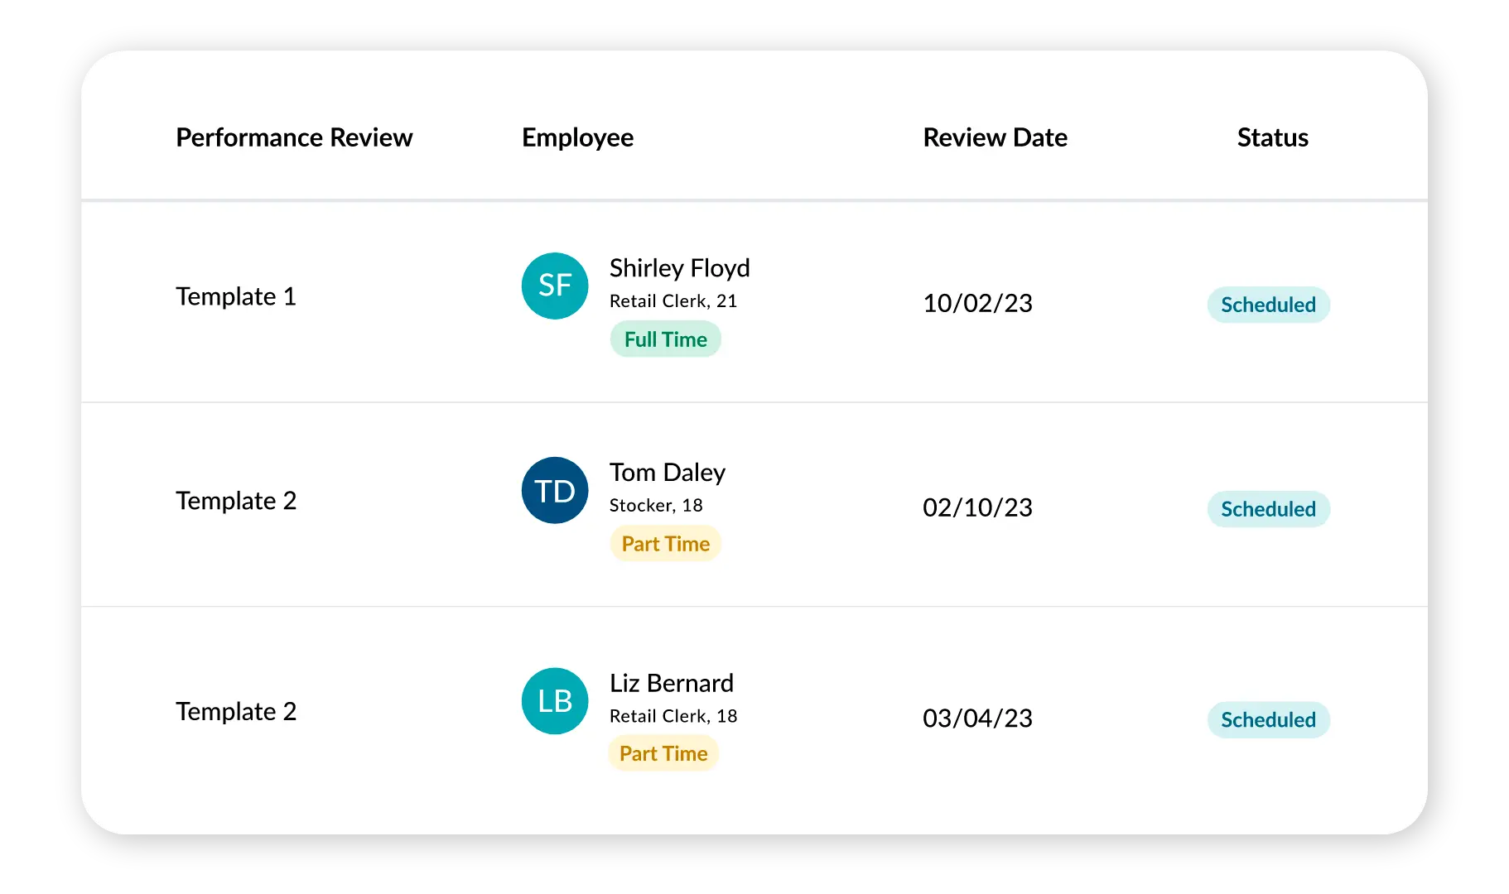Open the Status column header menu
Image resolution: width=1509 pixels, height=894 pixels.
pos(1272,137)
